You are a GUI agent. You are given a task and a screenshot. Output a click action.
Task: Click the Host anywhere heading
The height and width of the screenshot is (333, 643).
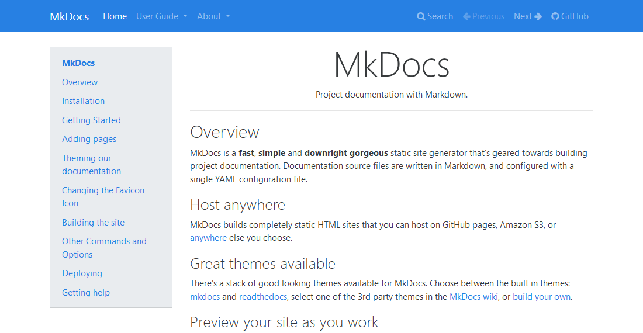click(x=237, y=205)
